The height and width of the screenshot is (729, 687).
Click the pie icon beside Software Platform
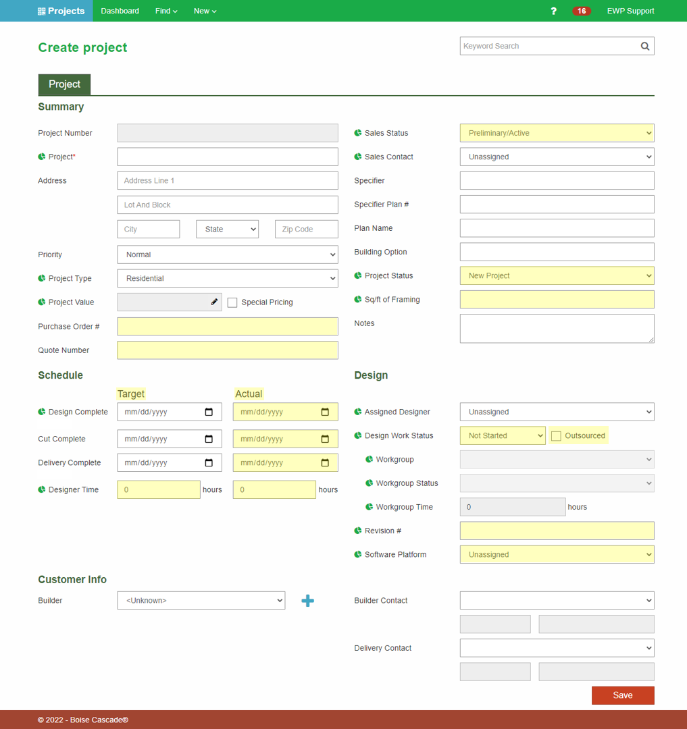[358, 554]
